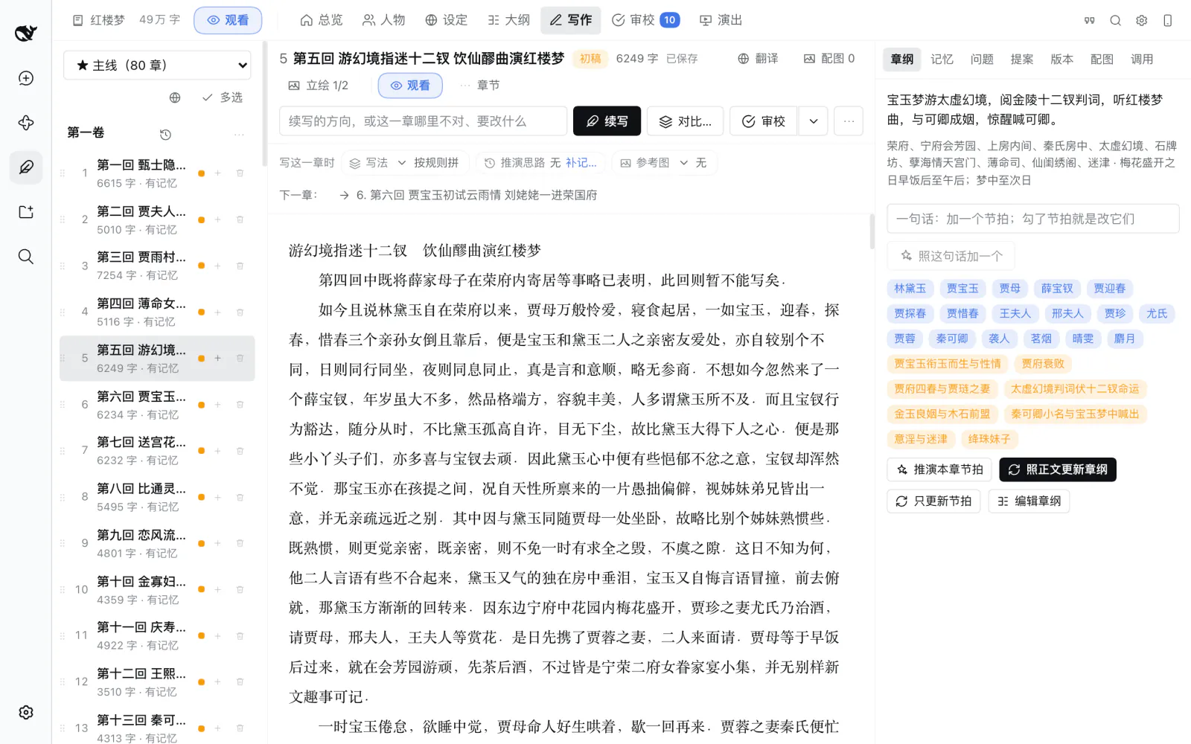
Task: Expand the arrow next to 审校 button
Action: pyautogui.click(x=813, y=121)
